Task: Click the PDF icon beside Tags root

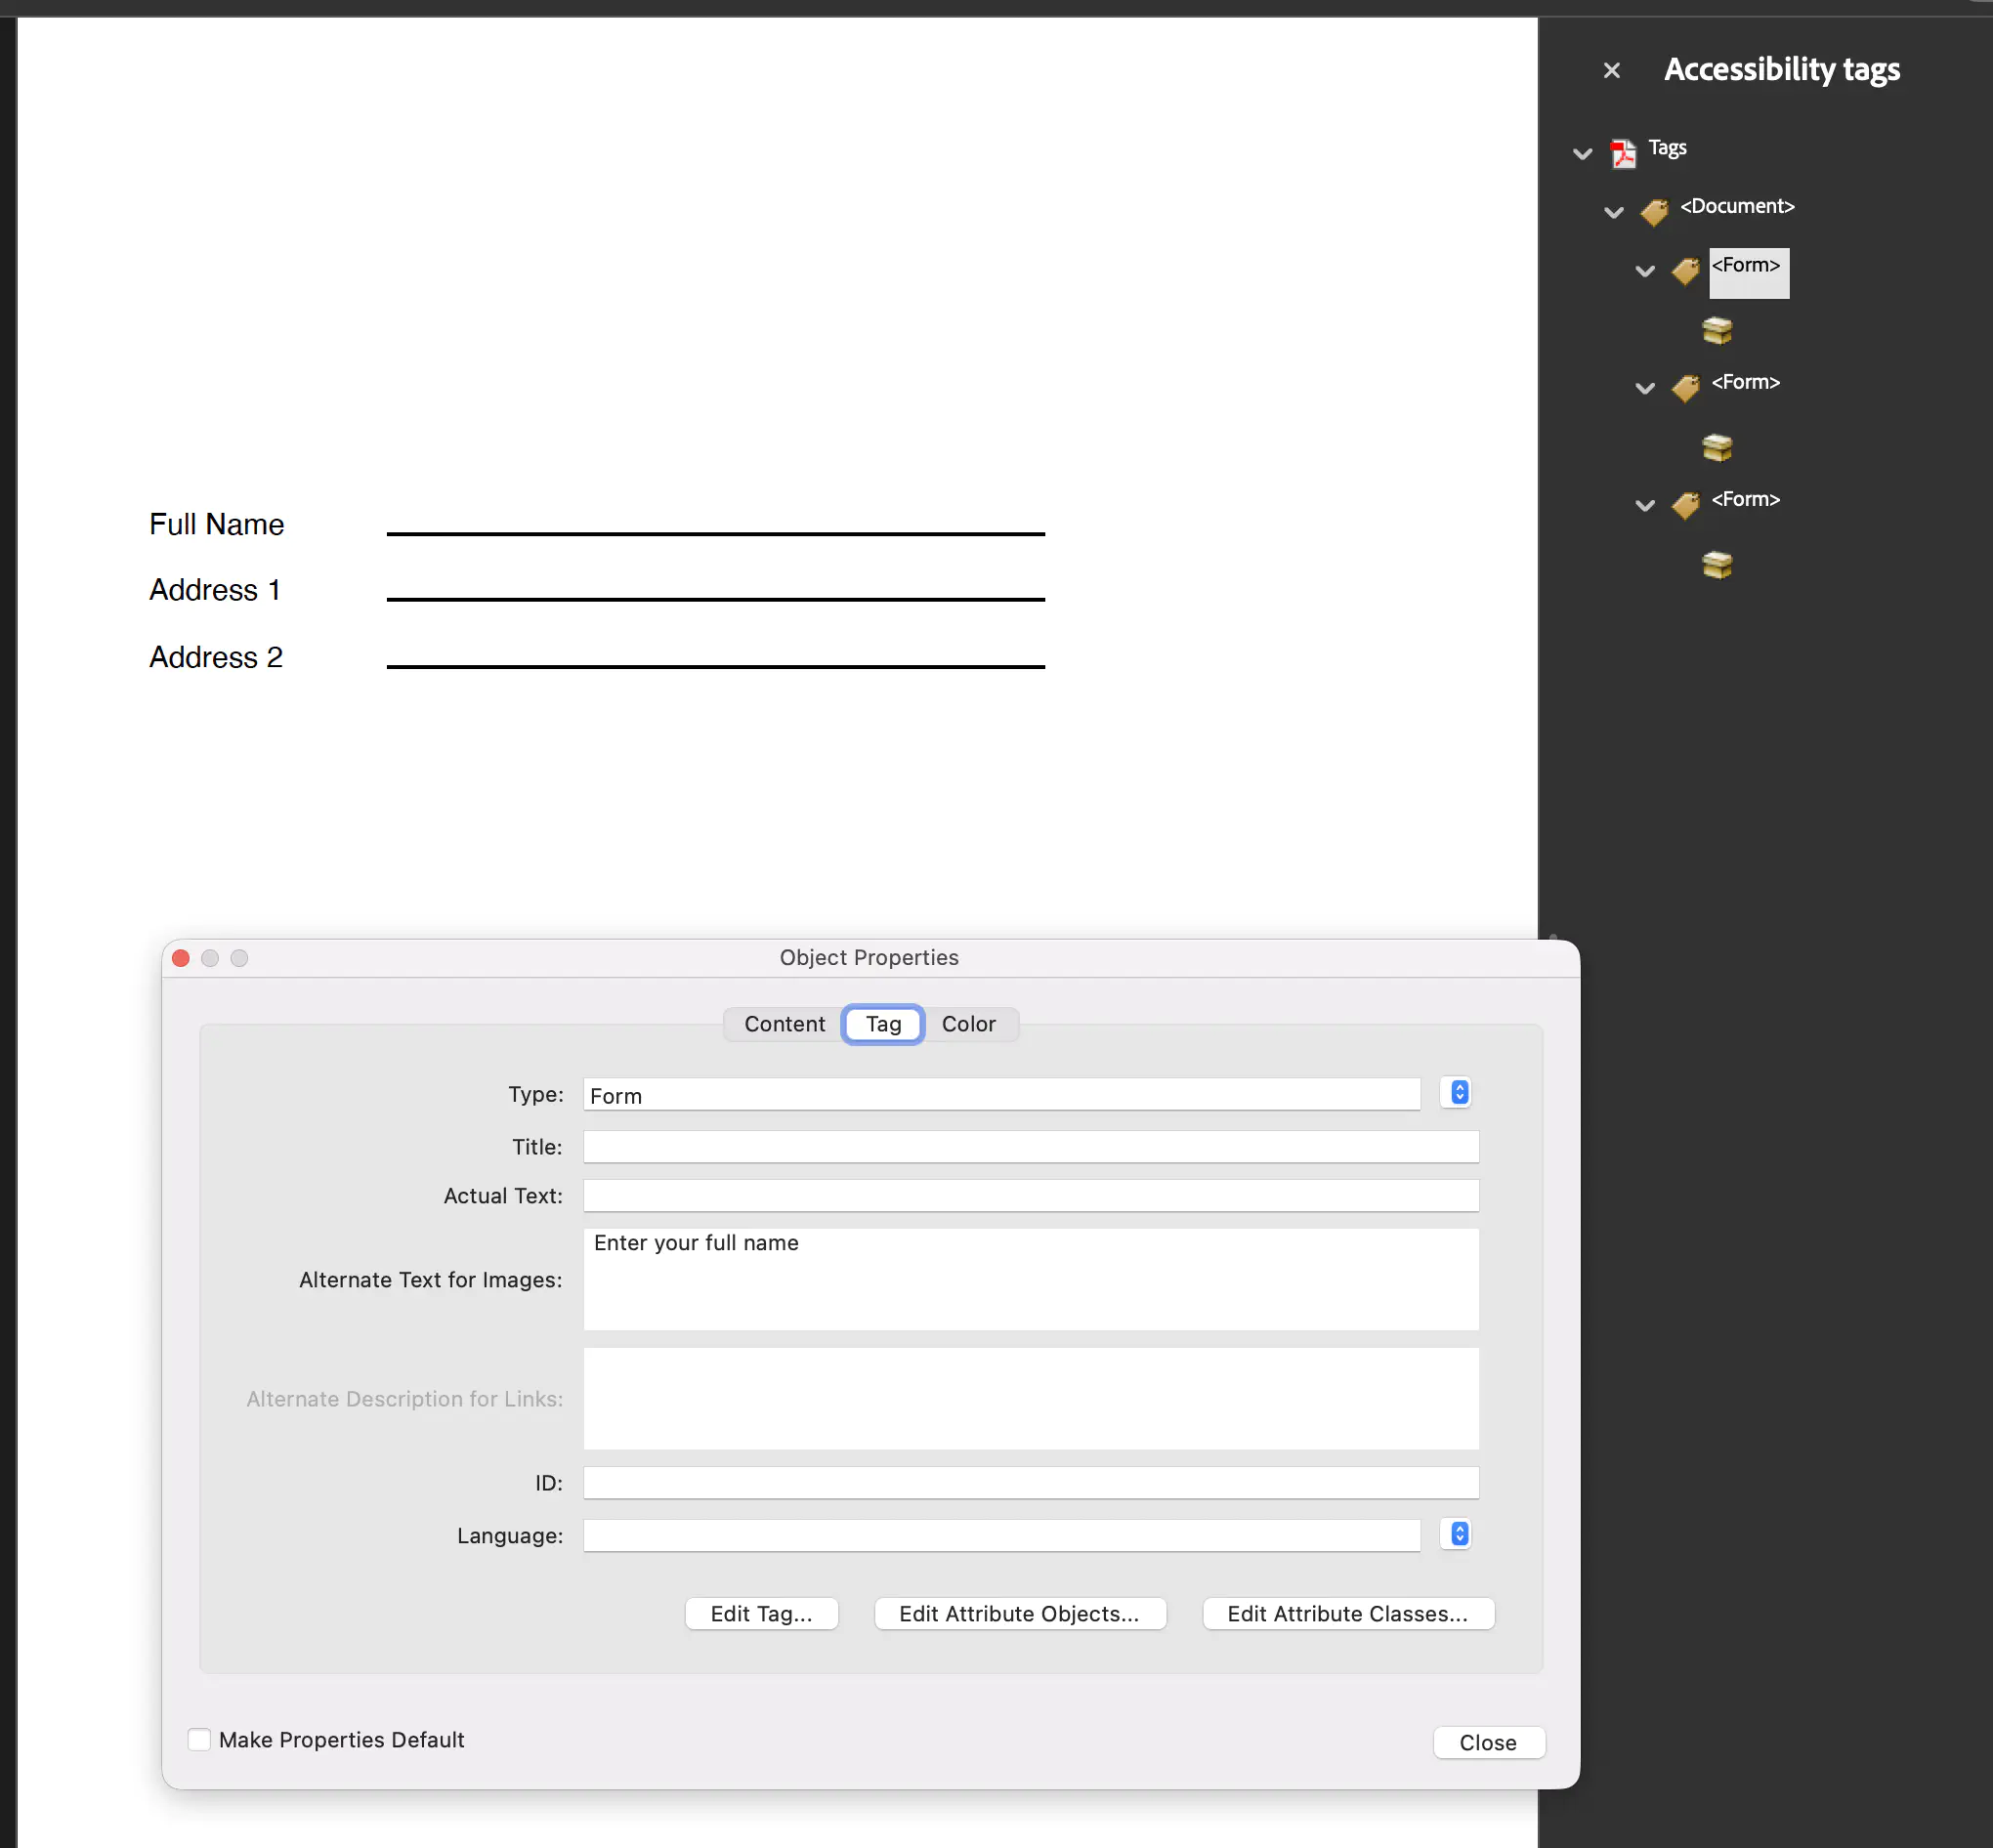Action: click(x=1622, y=152)
